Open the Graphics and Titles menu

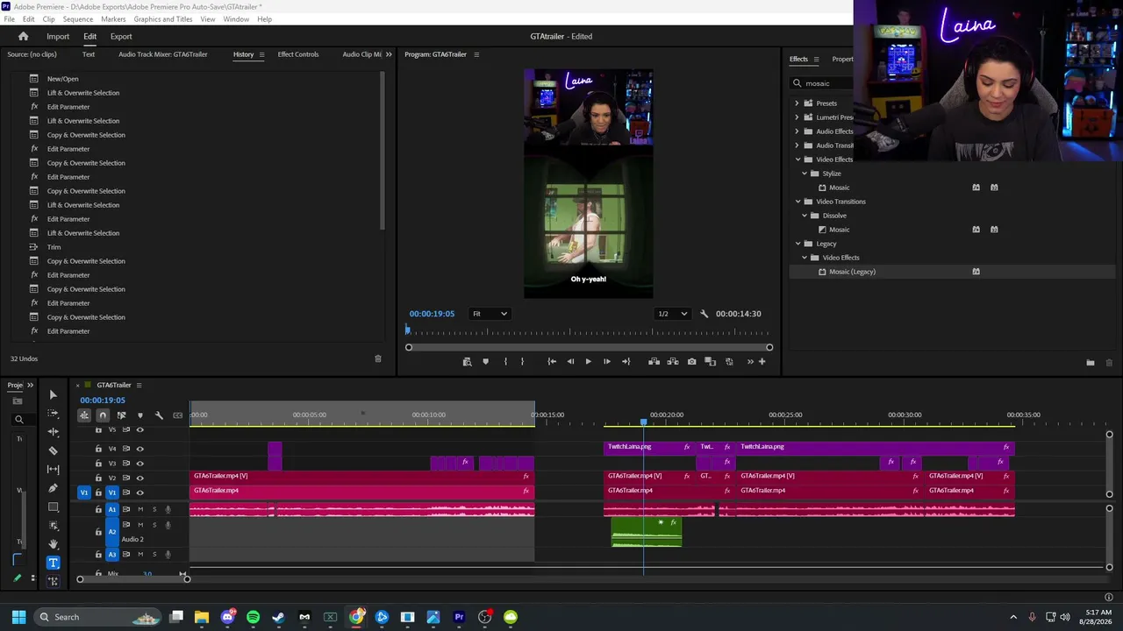163,19
